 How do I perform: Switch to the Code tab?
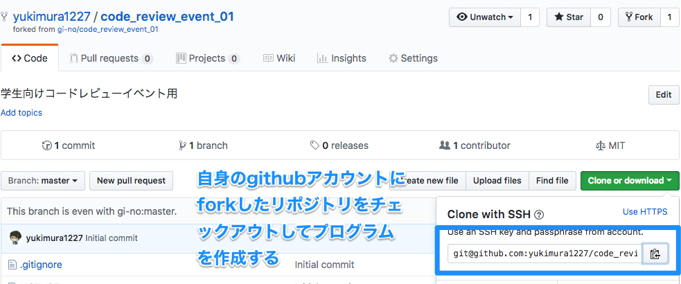tap(30, 58)
